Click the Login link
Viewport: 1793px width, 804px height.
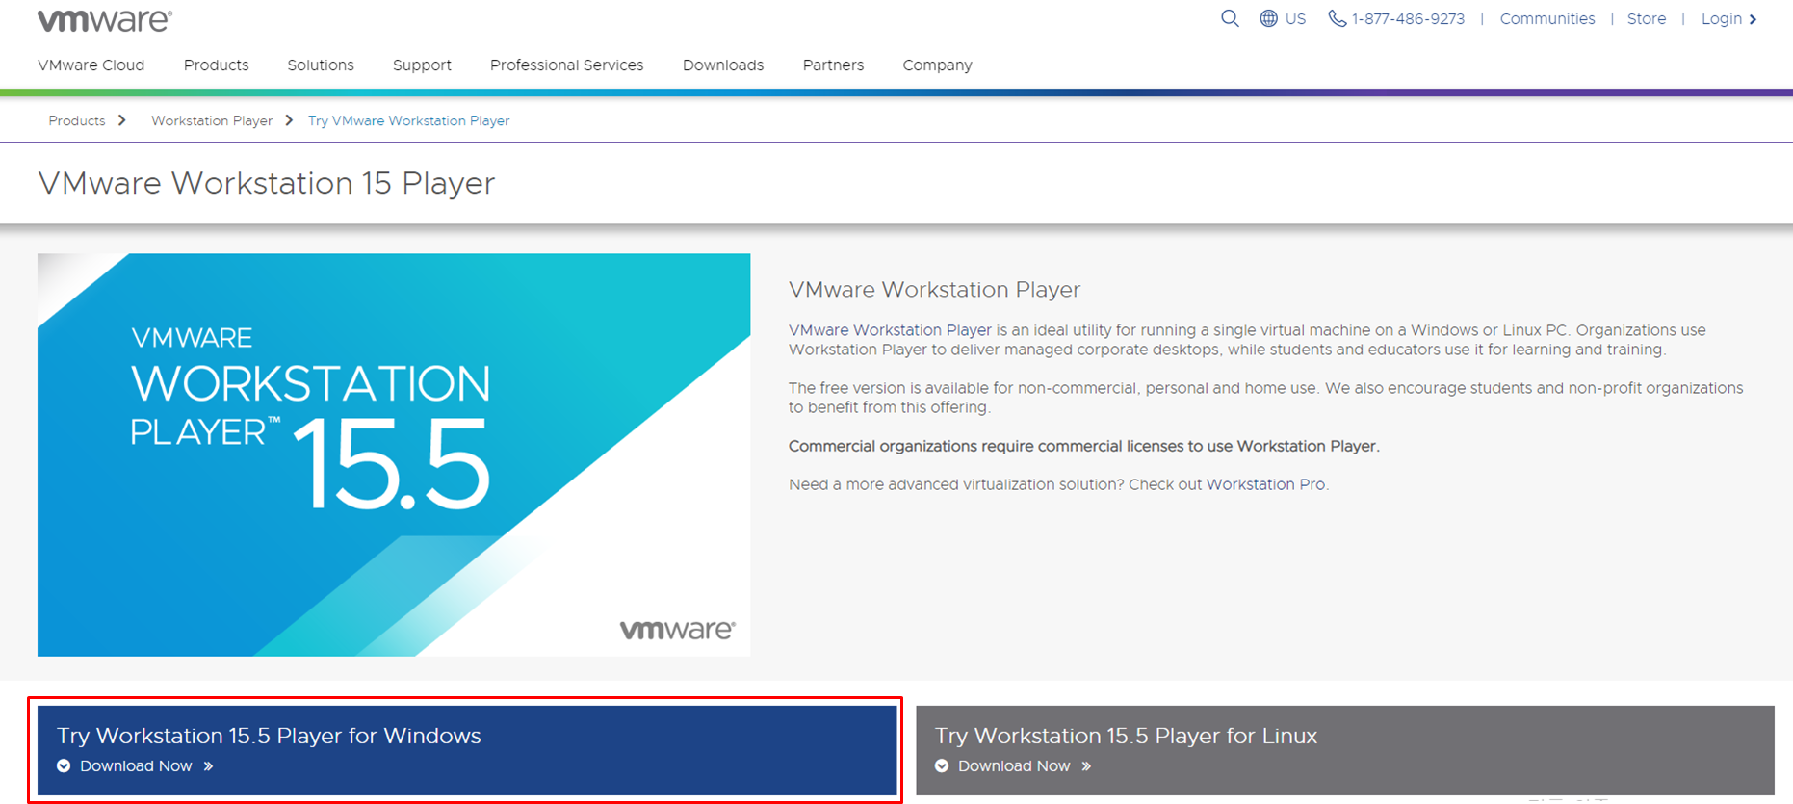point(1722,19)
